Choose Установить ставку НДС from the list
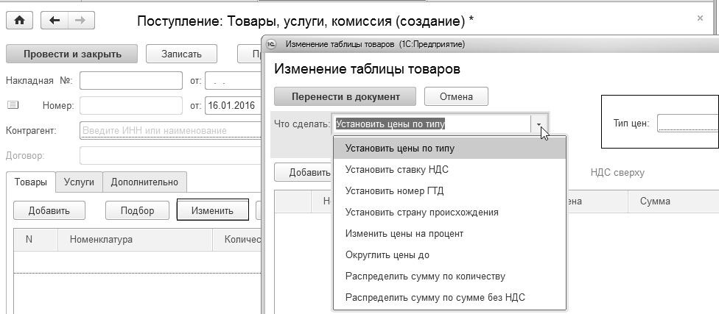The height and width of the screenshot is (314, 719). pos(397,169)
